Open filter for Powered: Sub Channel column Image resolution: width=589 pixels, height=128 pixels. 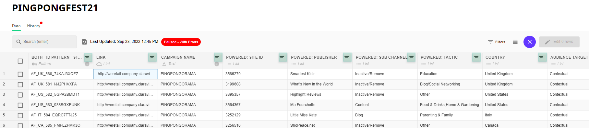coord(412,57)
